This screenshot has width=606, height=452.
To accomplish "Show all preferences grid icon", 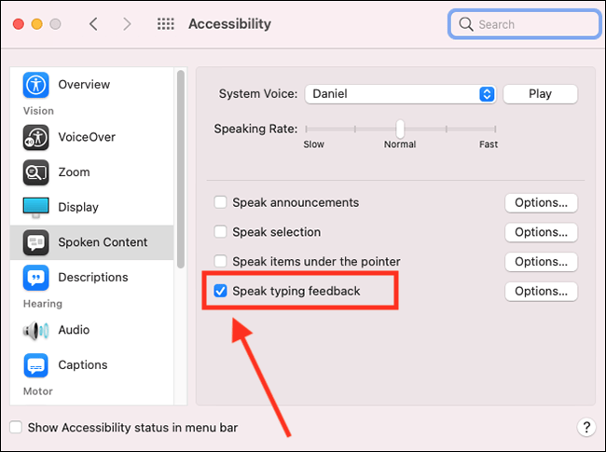I will (x=165, y=24).
